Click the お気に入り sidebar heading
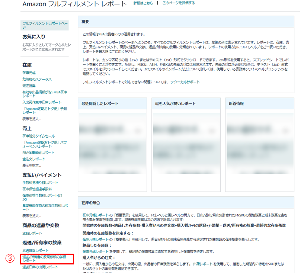The height and width of the screenshot is (273, 301). (x=34, y=37)
